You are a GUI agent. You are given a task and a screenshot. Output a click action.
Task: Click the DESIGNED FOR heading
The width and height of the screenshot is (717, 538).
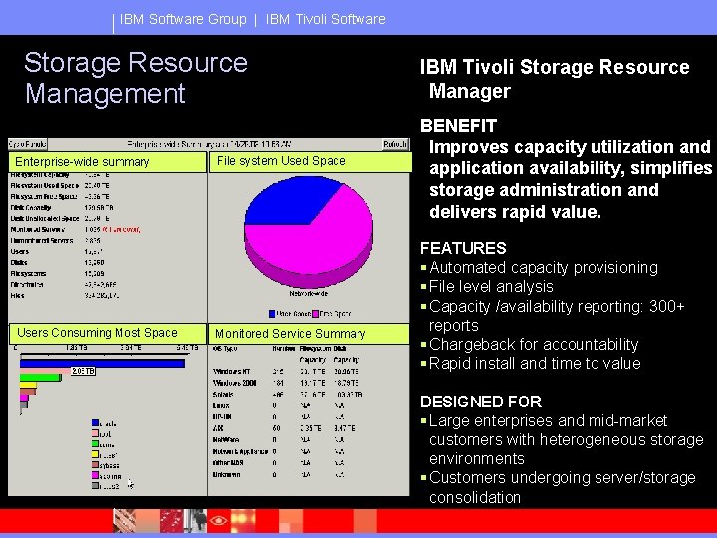[481, 402]
